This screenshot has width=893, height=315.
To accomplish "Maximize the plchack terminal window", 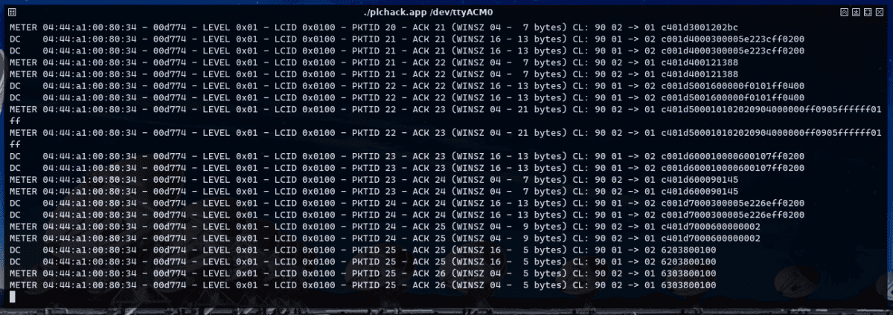I will coord(868,12).
